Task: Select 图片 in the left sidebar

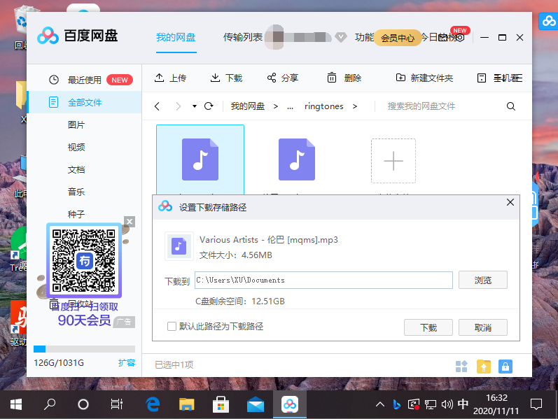Action: pyautogui.click(x=76, y=125)
